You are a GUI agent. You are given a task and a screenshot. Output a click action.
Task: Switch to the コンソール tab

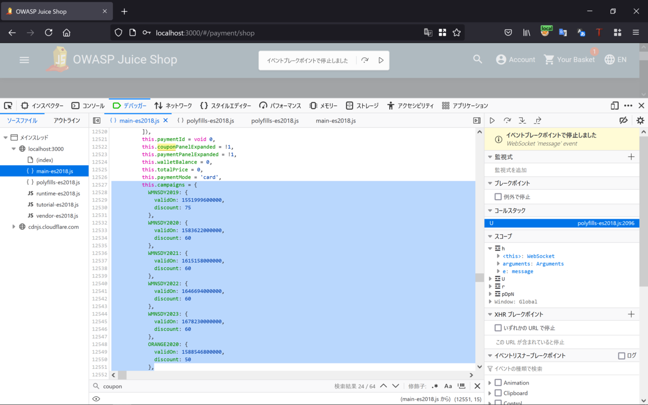click(x=88, y=106)
